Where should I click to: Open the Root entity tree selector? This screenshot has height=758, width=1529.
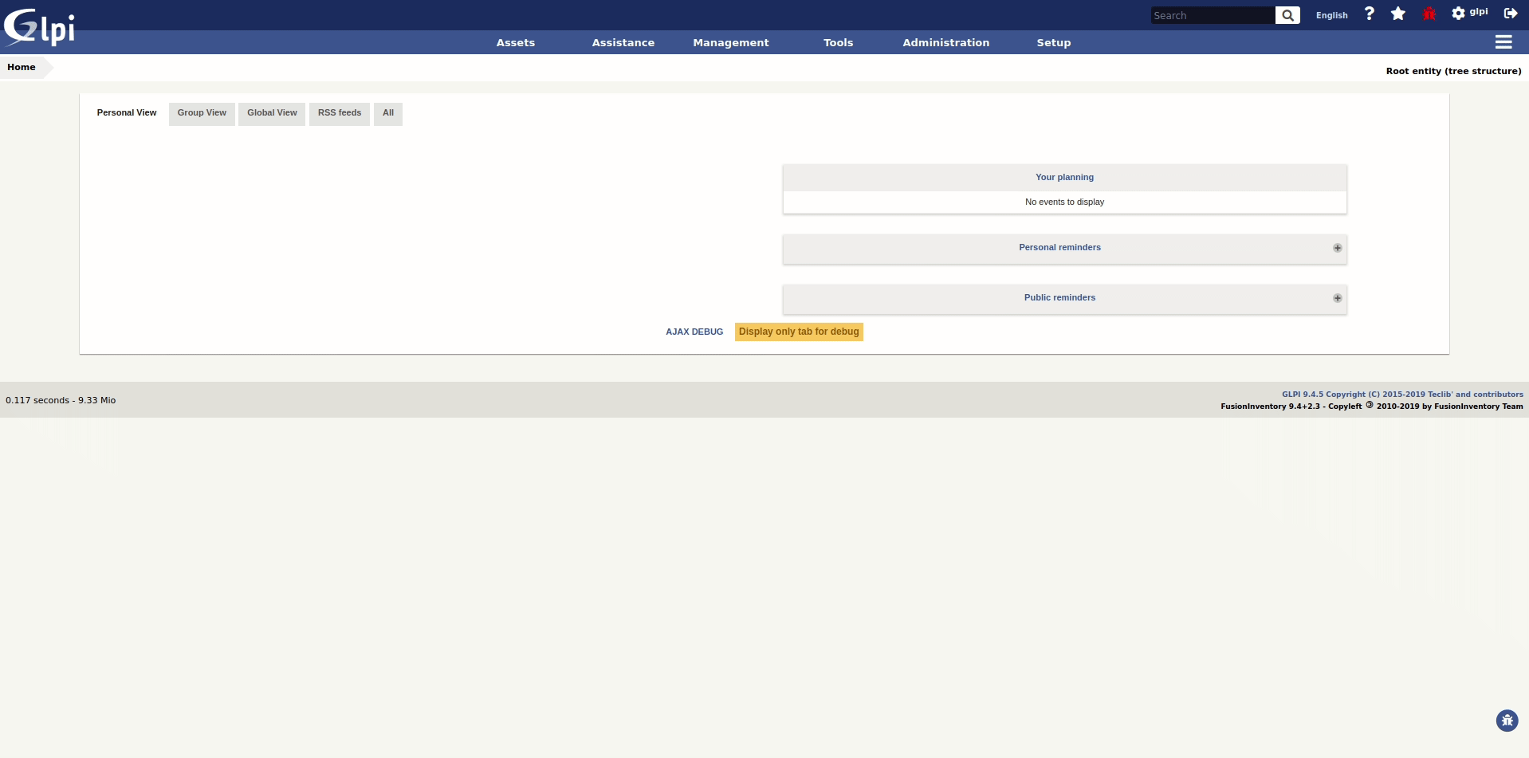(x=1452, y=70)
